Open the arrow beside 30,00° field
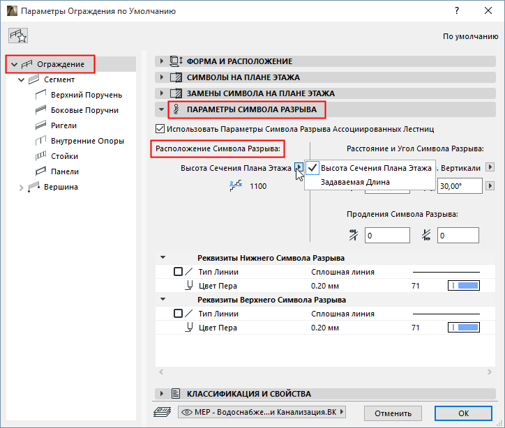This screenshot has height=428, width=505. tap(490, 185)
